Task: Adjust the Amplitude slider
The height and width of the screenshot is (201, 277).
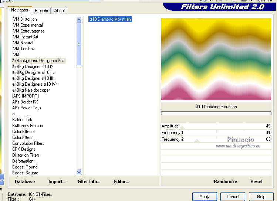Action: pos(216,126)
